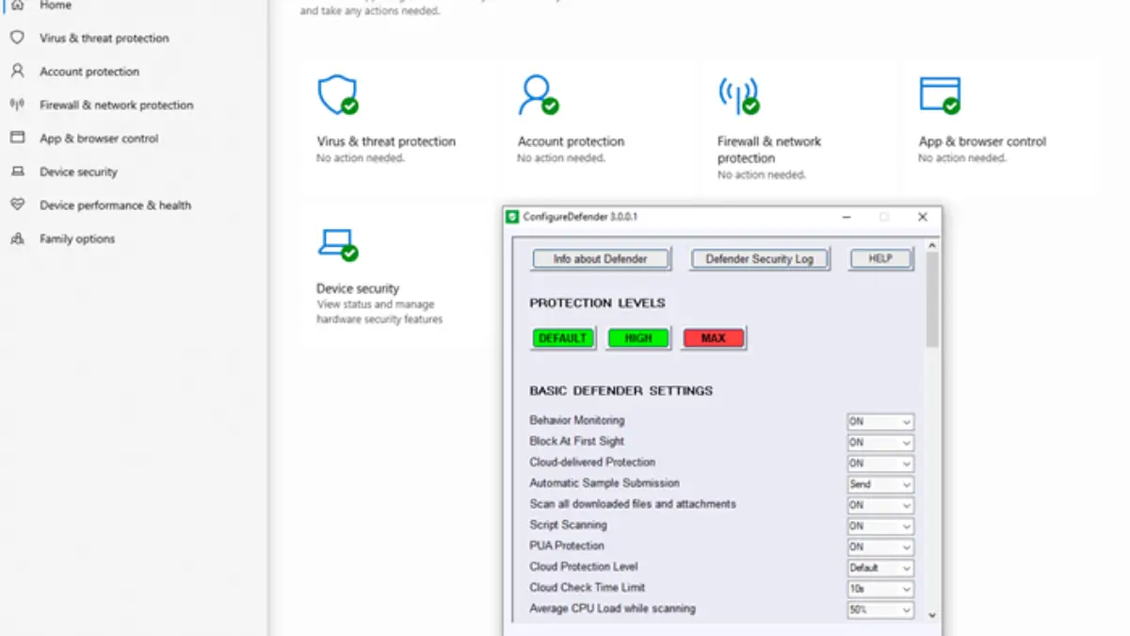Viewport: 1130px width, 636px height.
Task: Click the ConfigureDefender scrollbar down arrow
Action: point(932,614)
